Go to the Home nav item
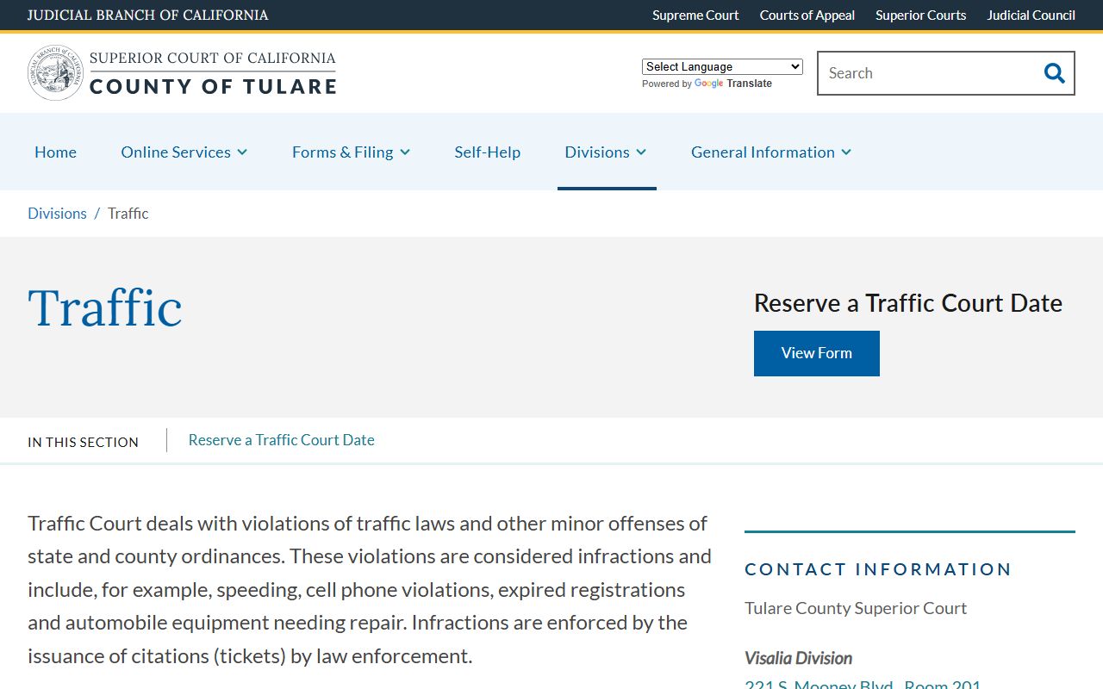This screenshot has height=689, width=1103. (55, 152)
